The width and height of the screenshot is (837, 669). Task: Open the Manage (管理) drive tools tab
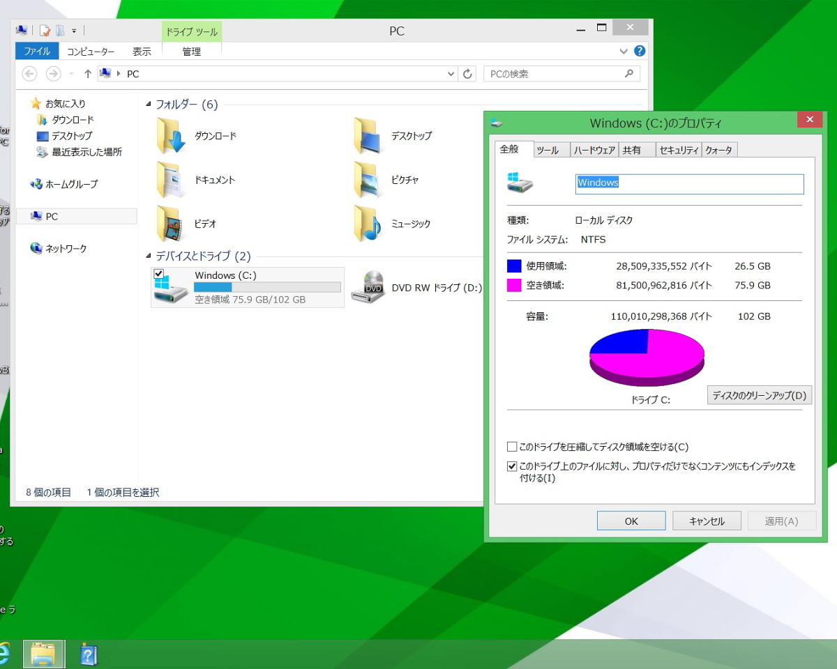point(192,52)
